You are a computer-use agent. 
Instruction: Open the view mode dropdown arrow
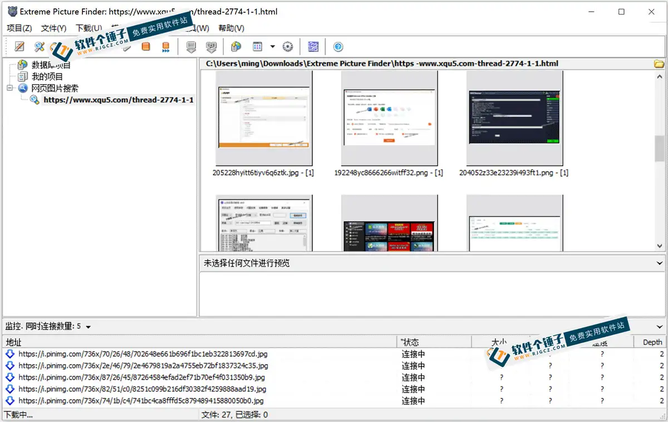click(x=273, y=47)
